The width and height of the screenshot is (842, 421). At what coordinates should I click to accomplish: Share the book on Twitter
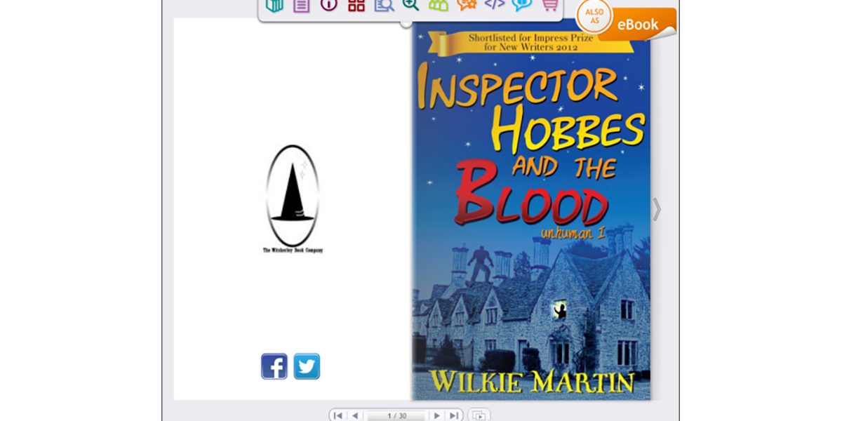click(307, 366)
